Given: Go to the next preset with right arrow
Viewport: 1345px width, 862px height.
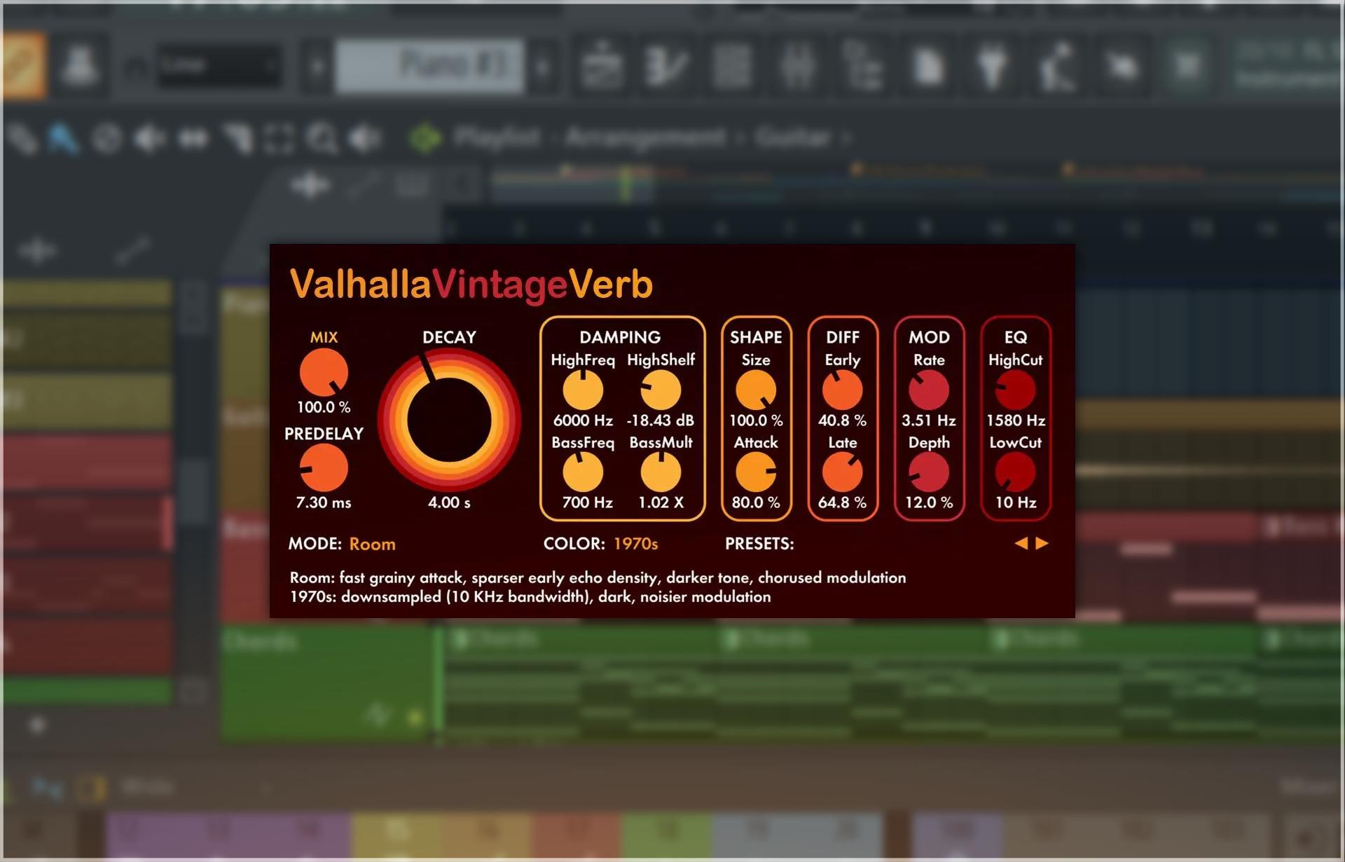Looking at the screenshot, I should point(1042,543).
